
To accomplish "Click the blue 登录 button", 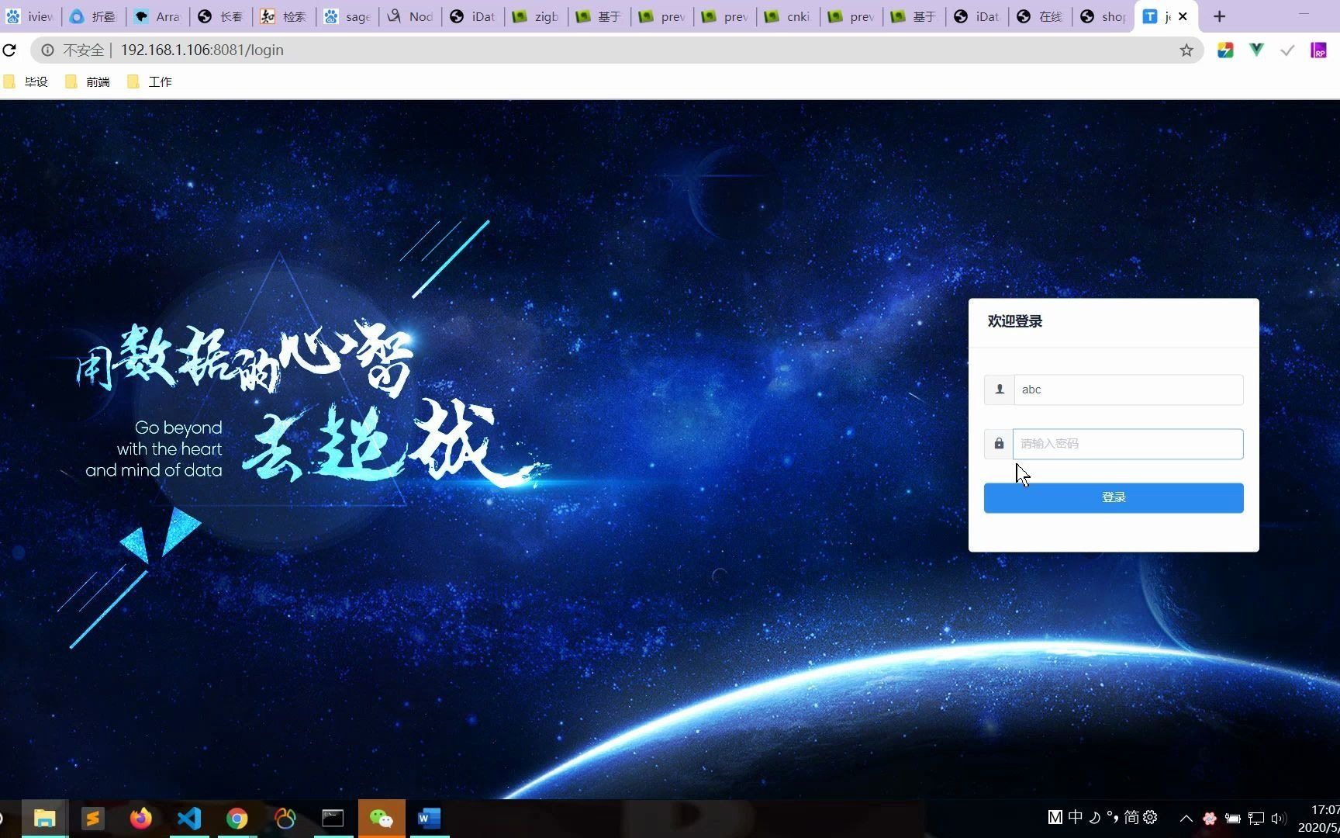I will tap(1114, 497).
